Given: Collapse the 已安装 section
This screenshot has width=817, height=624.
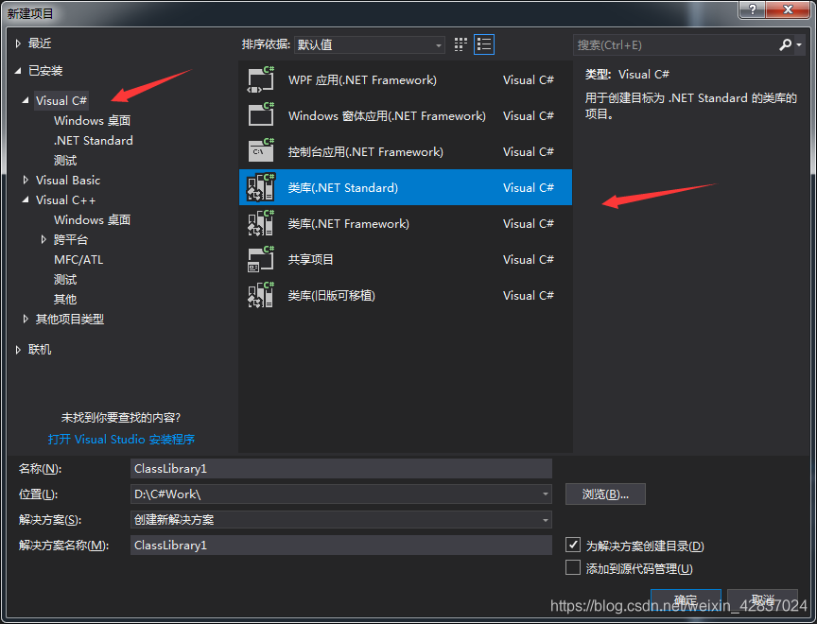Looking at the screenshot, I should [18, 71].
